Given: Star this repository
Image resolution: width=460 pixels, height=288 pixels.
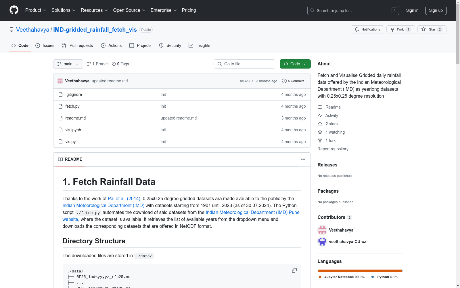Looking at the screenshot, I should tap(432, 29).
